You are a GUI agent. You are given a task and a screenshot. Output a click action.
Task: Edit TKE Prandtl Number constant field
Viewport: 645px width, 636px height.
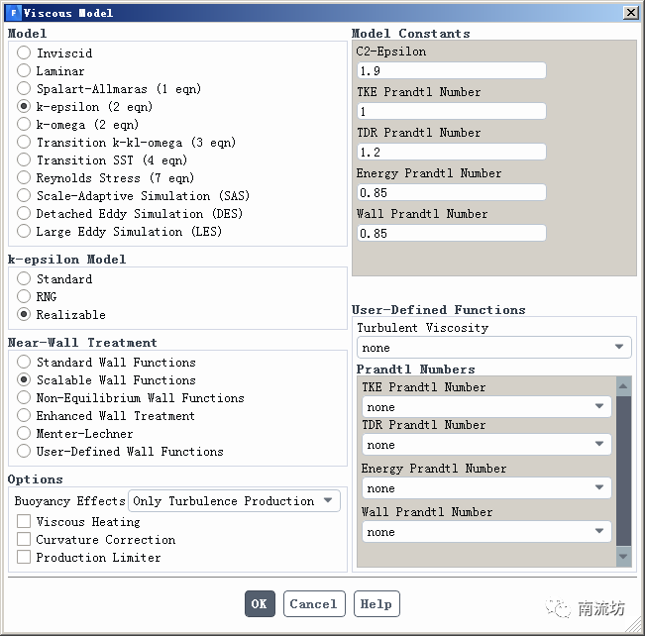[x=451, y=112]
